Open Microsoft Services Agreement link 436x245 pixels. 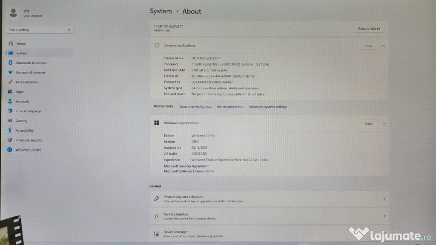186,166
